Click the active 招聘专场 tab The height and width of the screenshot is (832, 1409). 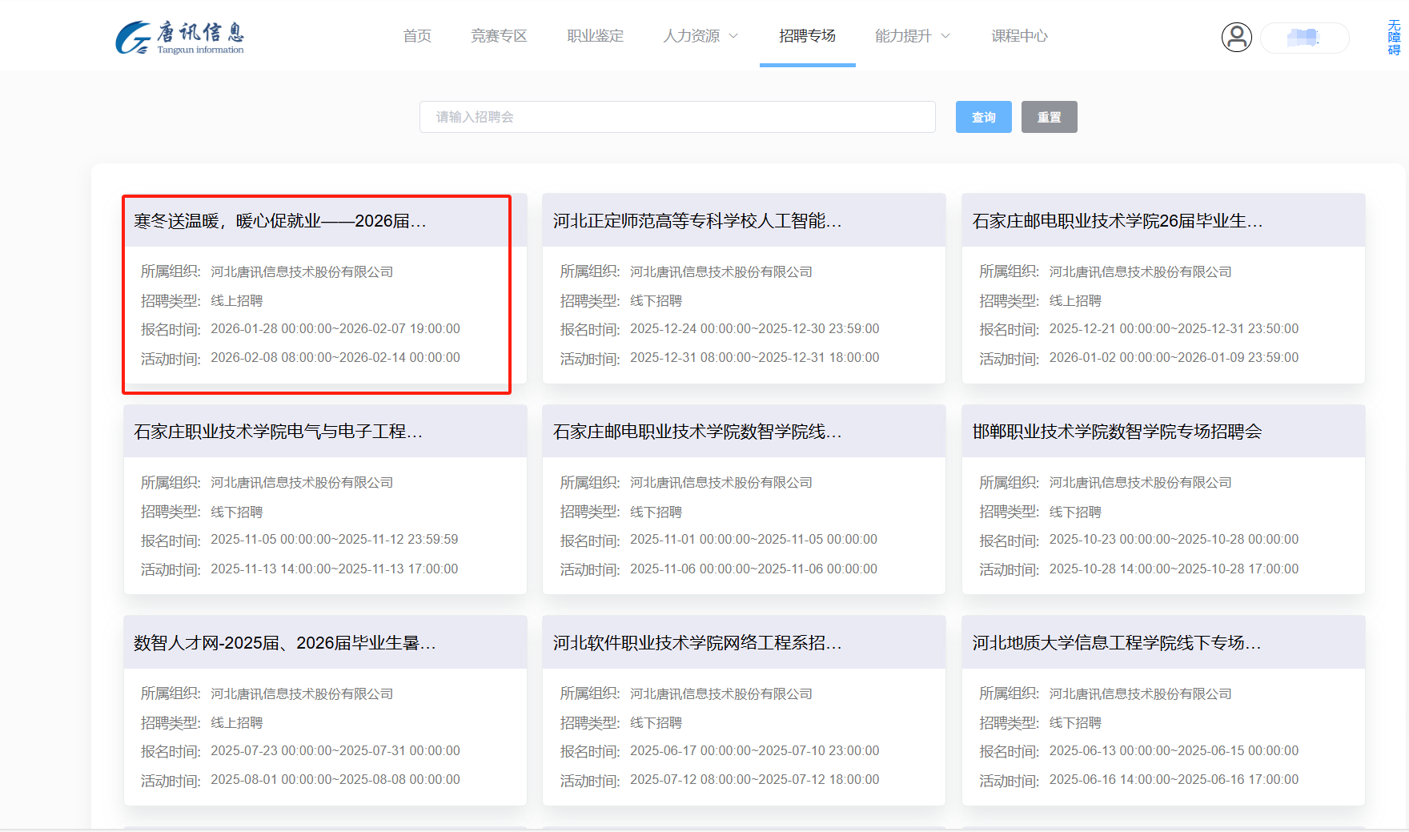807,35
